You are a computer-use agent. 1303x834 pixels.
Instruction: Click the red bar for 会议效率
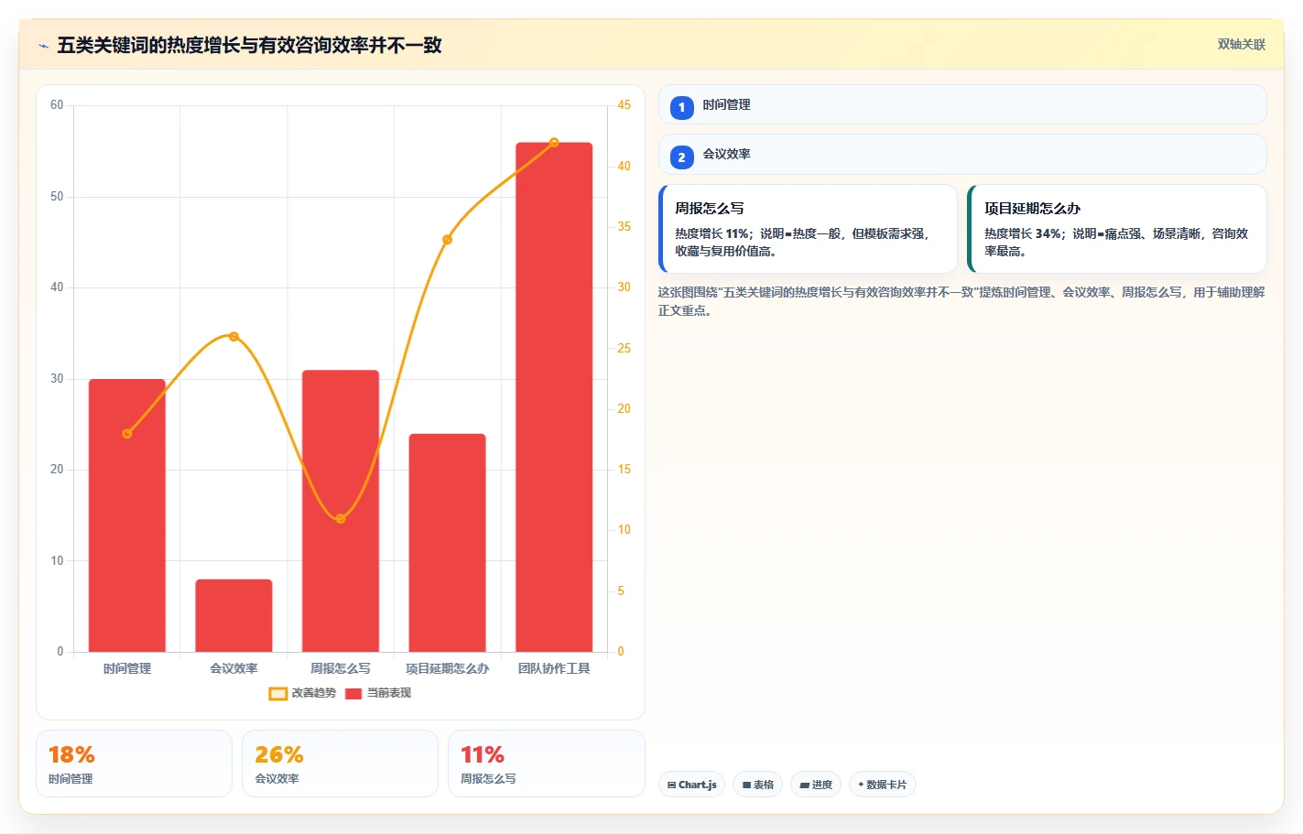pyautogui.click(x=233, y=615)
